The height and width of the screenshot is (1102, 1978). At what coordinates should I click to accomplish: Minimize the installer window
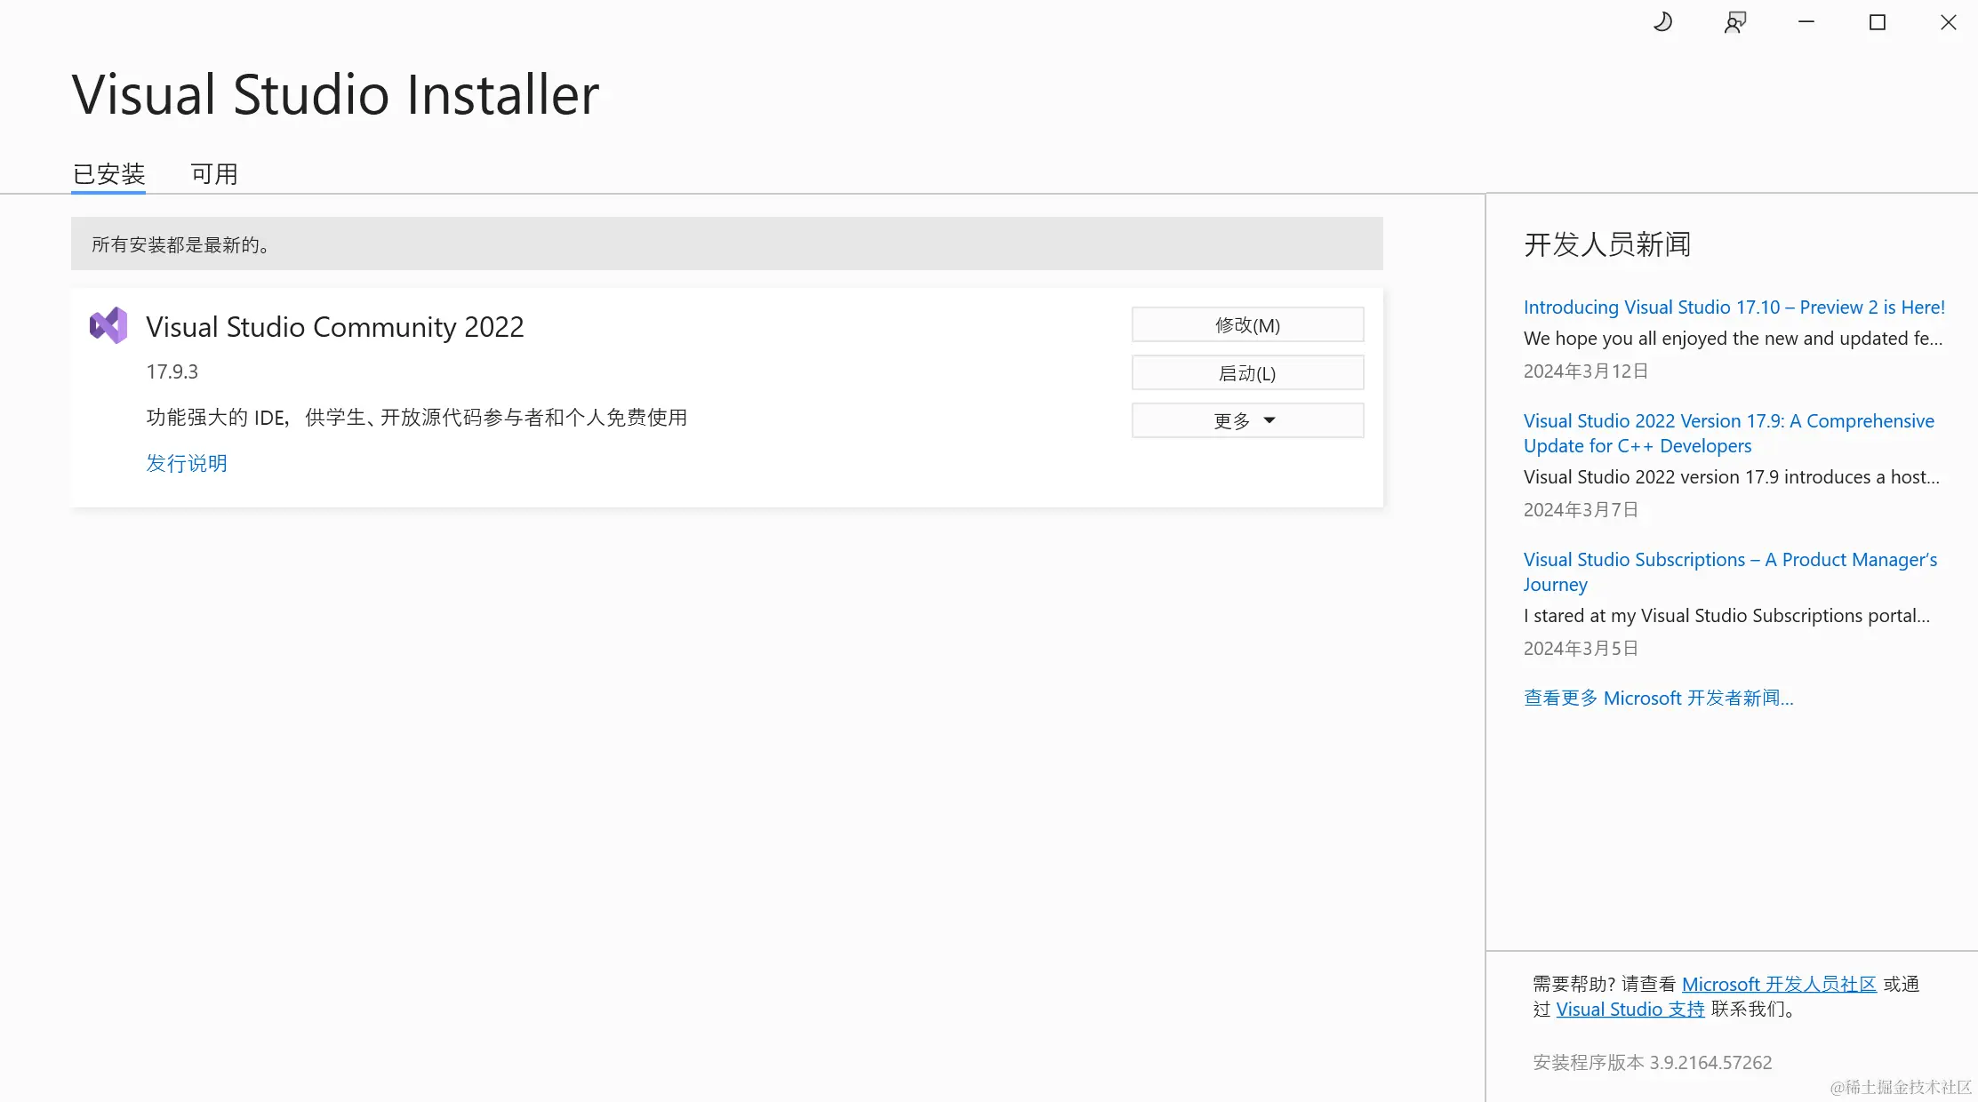point(1806,22)
